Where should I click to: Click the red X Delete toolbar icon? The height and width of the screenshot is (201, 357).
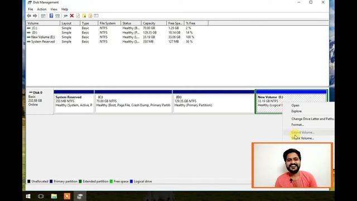(72, 16)
